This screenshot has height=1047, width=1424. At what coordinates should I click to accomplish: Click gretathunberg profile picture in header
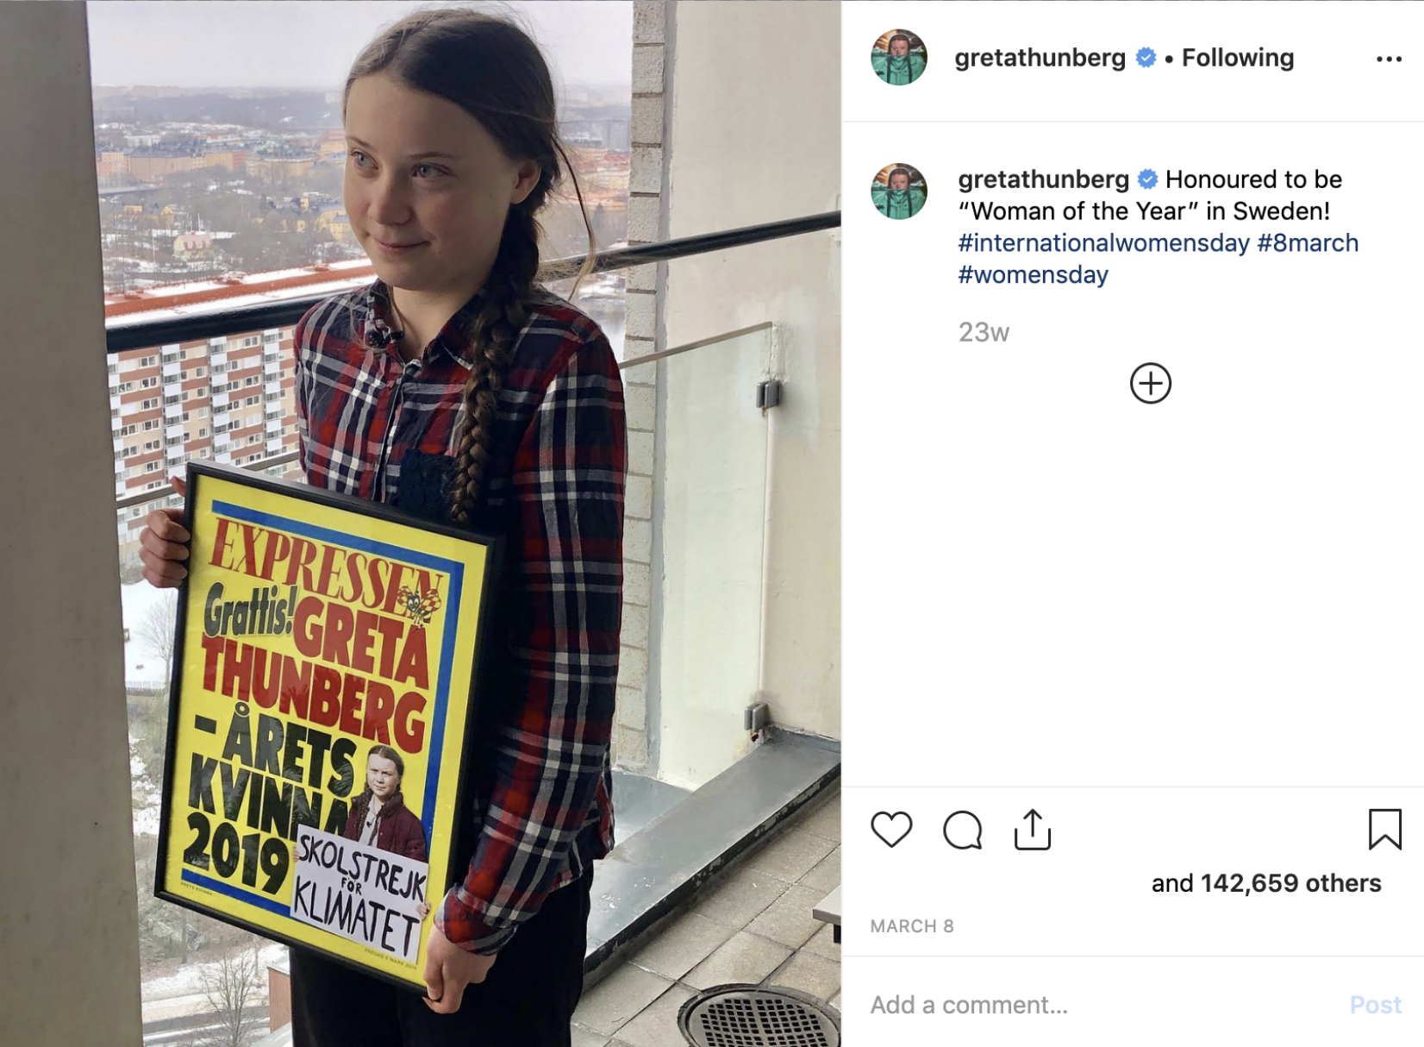899,58
